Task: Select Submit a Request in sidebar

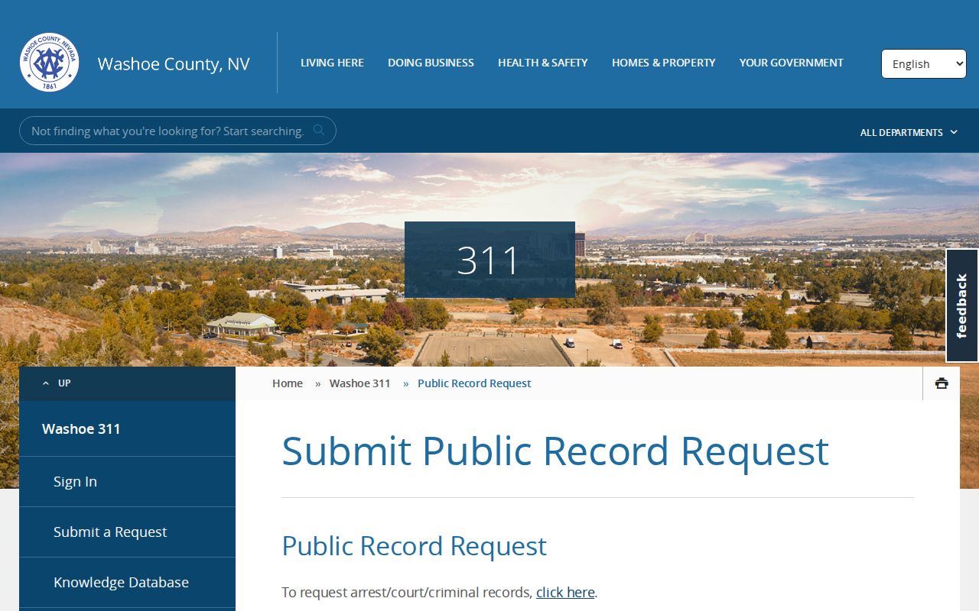Action: point(127,532)
